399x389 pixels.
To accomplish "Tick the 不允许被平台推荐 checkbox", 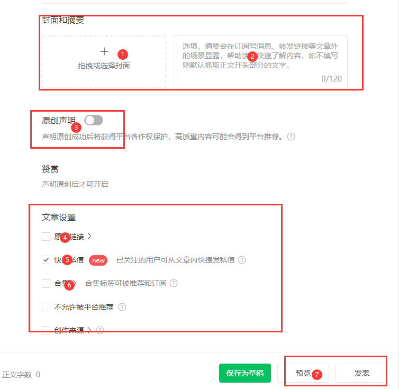I will [46, 307].
